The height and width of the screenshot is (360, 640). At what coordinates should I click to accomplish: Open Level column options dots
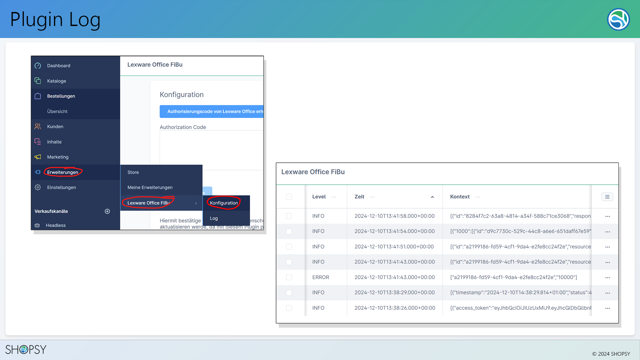(334, 197)
